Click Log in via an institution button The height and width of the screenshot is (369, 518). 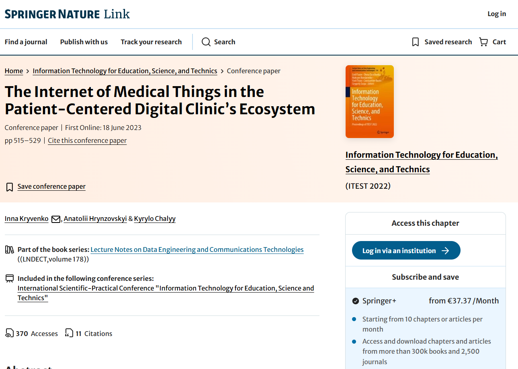(406, 250)
